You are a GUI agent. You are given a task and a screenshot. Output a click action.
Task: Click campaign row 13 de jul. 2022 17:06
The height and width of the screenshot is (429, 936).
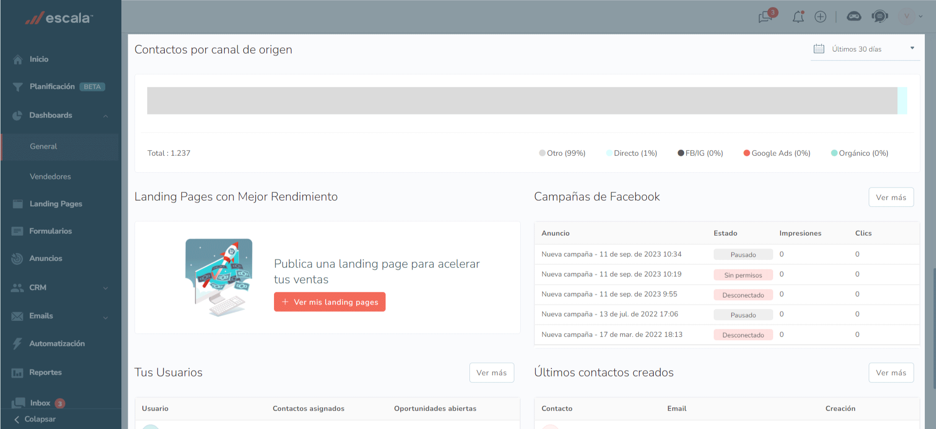tap(727, 315)
